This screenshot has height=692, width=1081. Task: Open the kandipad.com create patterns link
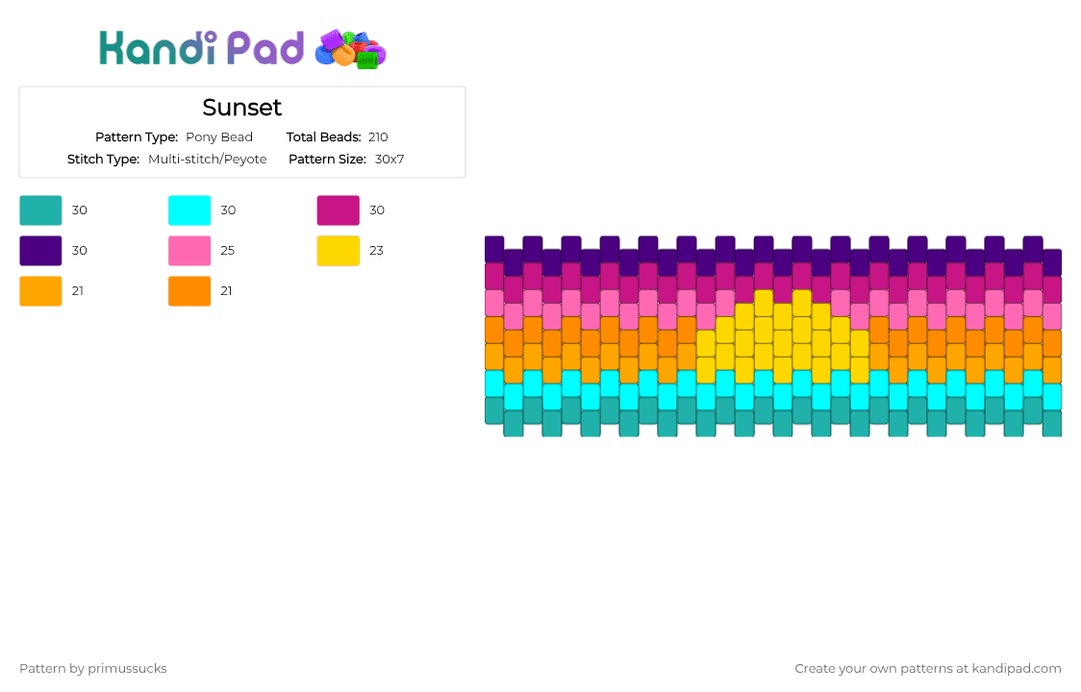click(928, 669)
